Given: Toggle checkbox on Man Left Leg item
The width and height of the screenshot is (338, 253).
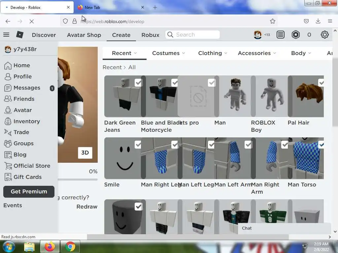Looking at the screenshot, I should pos(211,145).
